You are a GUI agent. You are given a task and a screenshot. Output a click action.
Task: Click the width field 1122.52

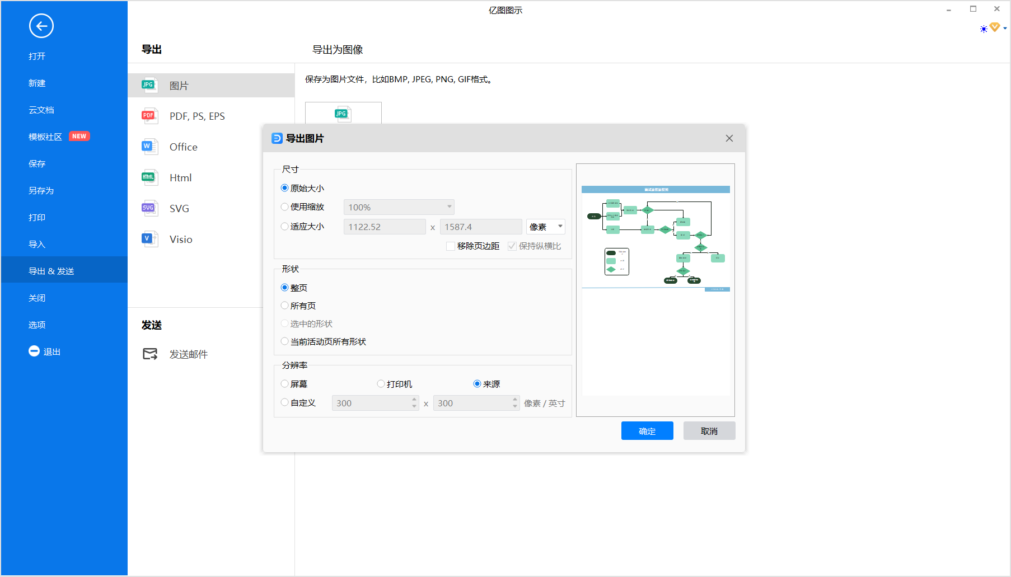[x=385, y=227]
